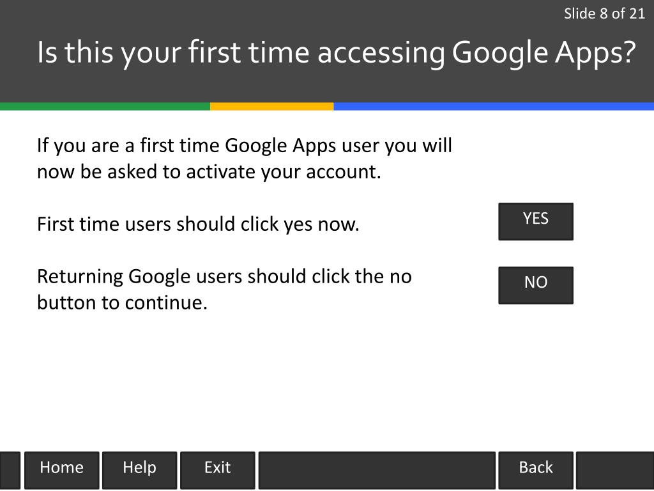Screen dimensions: 654x491
Task: Select Exit in the bottom bar
Action: click(217, 470)
